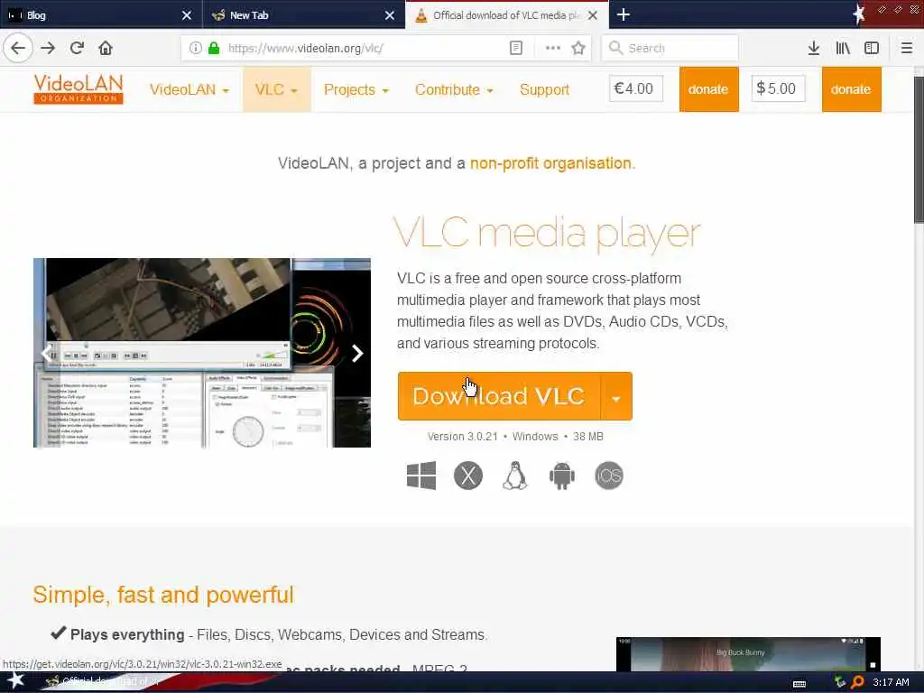Select the Windows platform icon
Screen dimensions: 924x693
[421, 476]
